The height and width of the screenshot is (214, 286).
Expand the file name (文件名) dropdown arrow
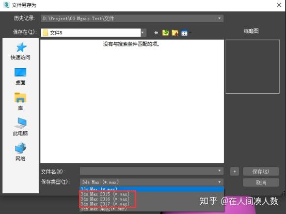coord(219,171)
